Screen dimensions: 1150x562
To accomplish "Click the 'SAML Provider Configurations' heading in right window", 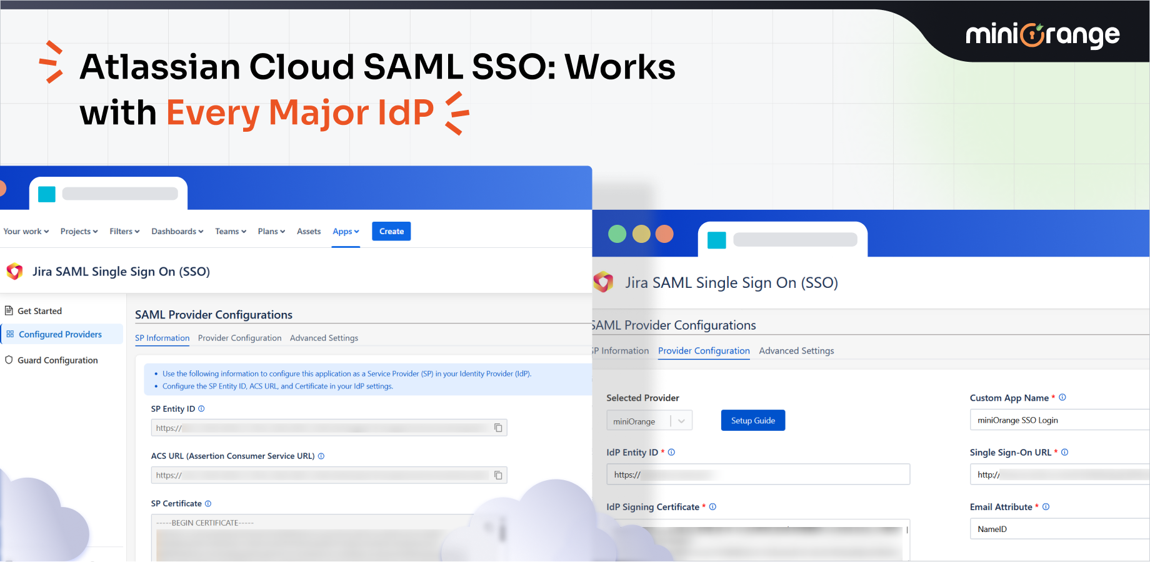I will click(674, 325).
